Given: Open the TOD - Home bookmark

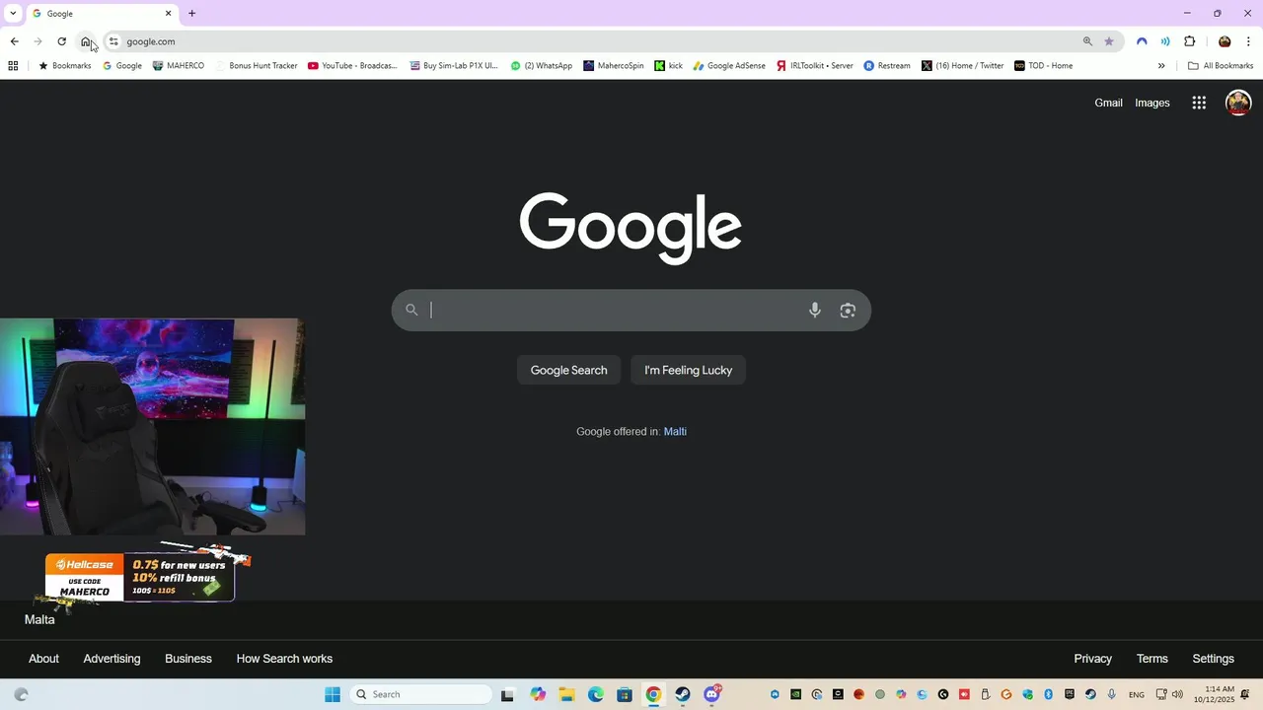Looking at the screenshot, I should point(1044,66).
